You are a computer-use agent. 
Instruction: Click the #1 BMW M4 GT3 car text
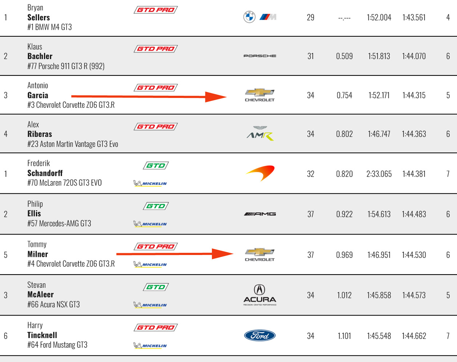49,27
